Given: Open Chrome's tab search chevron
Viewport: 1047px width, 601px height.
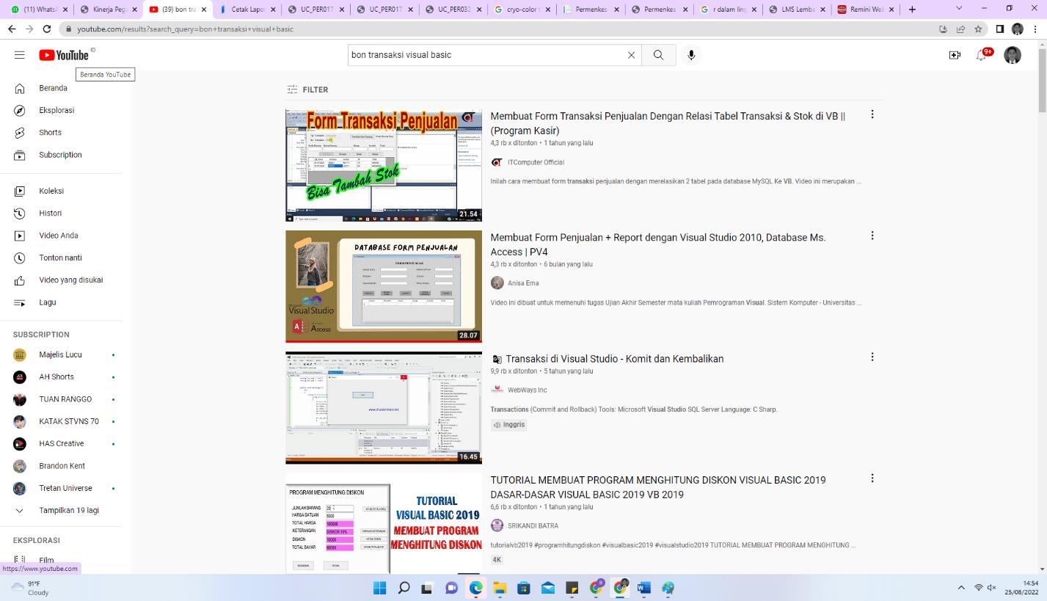Looking at the screenshot, I should [x=958, y=9].
